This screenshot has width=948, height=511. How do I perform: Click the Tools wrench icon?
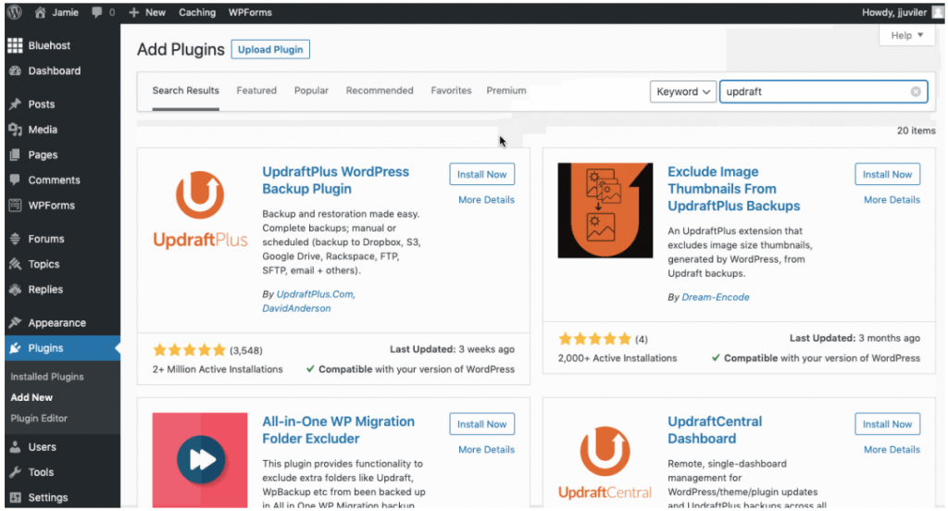[15, 472]
